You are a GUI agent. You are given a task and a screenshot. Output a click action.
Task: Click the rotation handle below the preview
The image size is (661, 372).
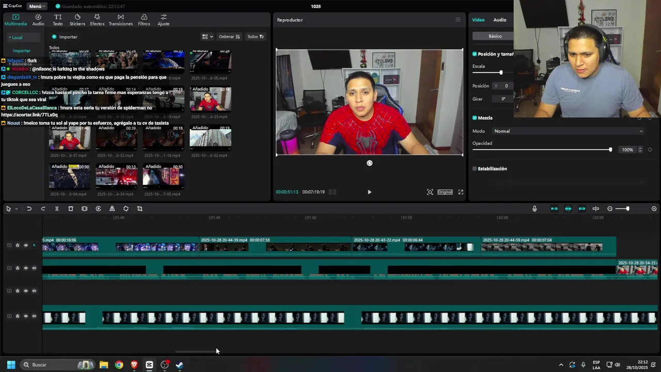coord(369,163)
